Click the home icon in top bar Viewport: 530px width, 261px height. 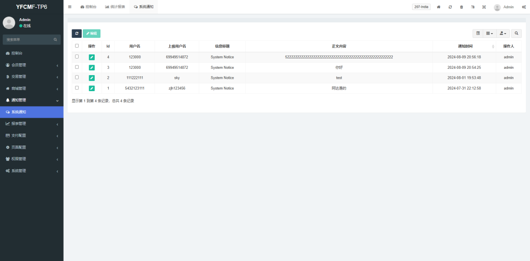click(x=439, y=7)
